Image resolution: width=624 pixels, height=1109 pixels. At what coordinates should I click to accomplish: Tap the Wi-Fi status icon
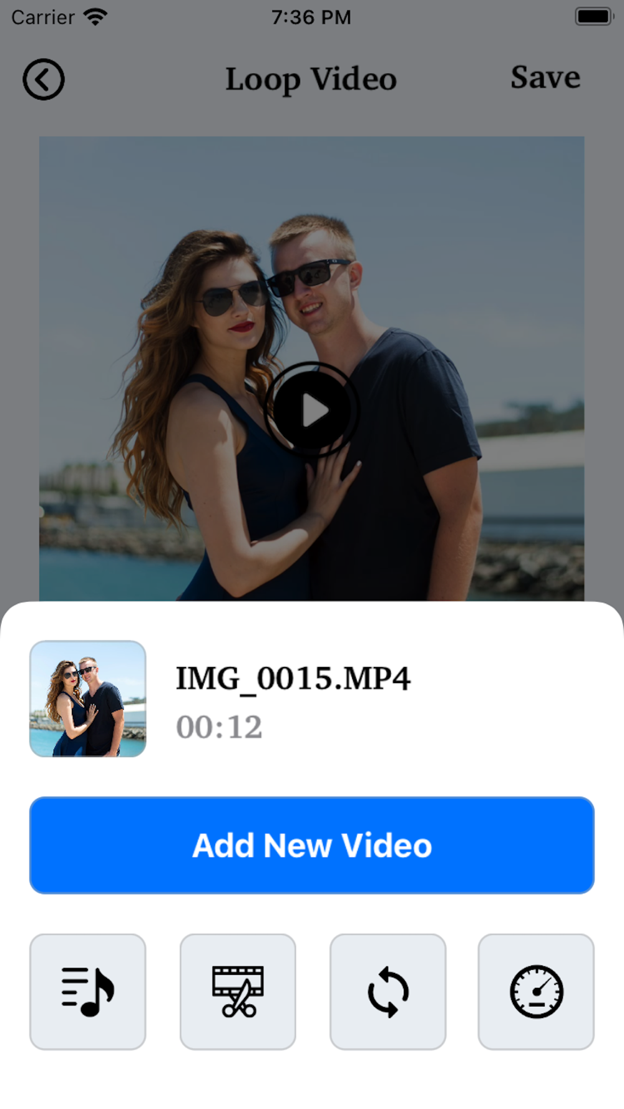[x=95, y=17]
